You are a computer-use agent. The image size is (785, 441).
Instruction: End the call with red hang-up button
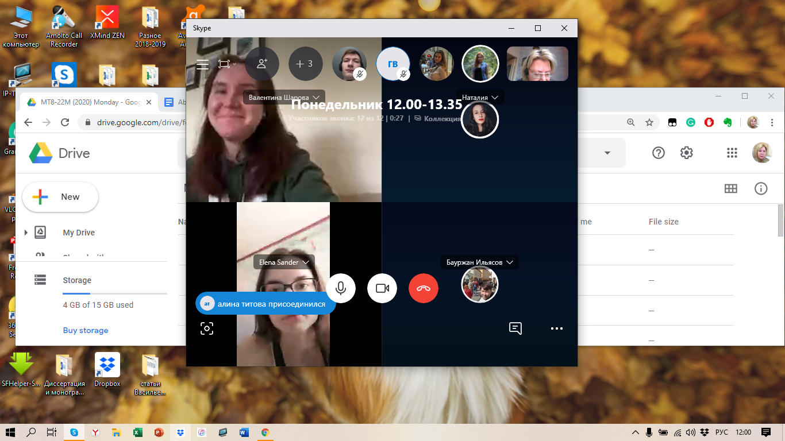(x=424, y=288)
